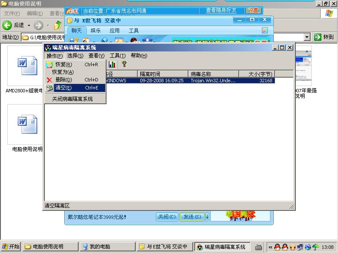338x253 pixels.
Task: Open AMD2800+ Word document icon
Action: click(27, 66)
